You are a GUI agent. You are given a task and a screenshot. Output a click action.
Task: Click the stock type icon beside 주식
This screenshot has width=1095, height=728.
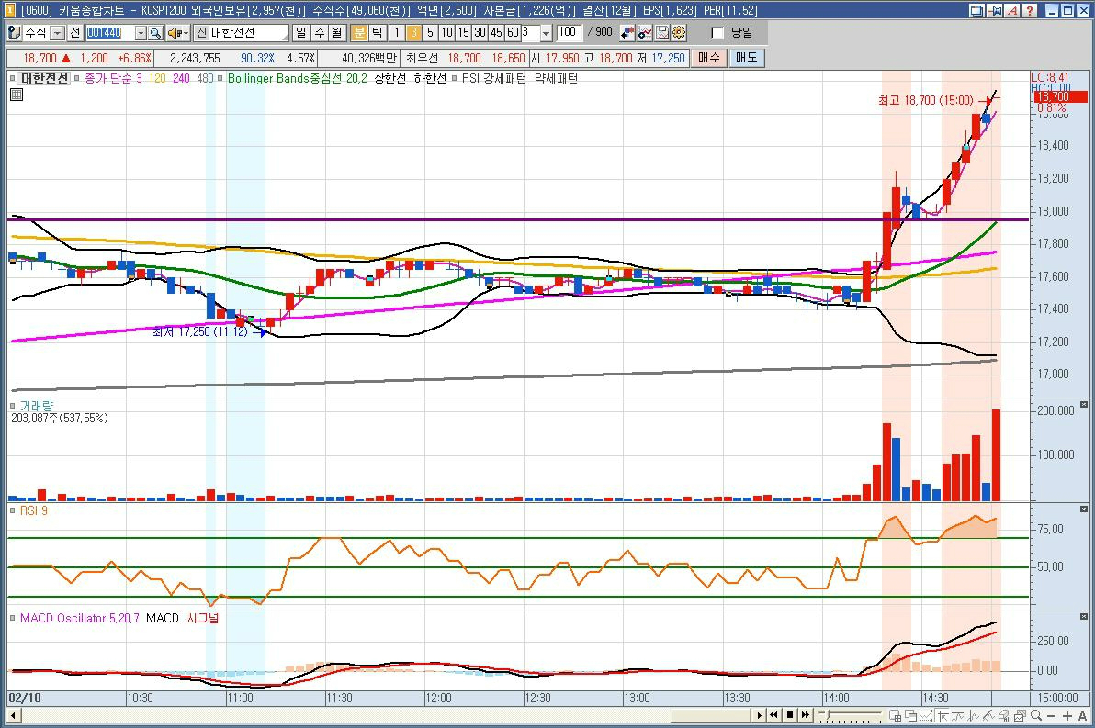pos(15,33)
